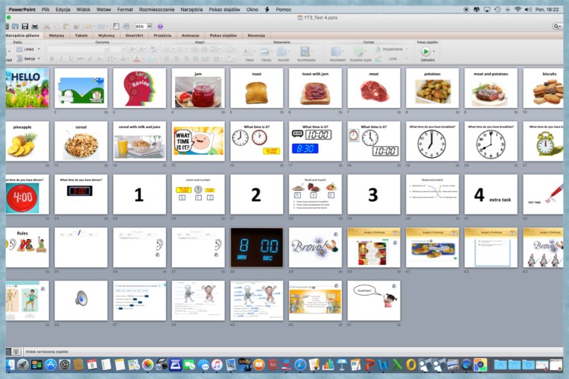The image size is (569, 379).
Task: Open the Wstaw menu
Action: pos(104,10)
